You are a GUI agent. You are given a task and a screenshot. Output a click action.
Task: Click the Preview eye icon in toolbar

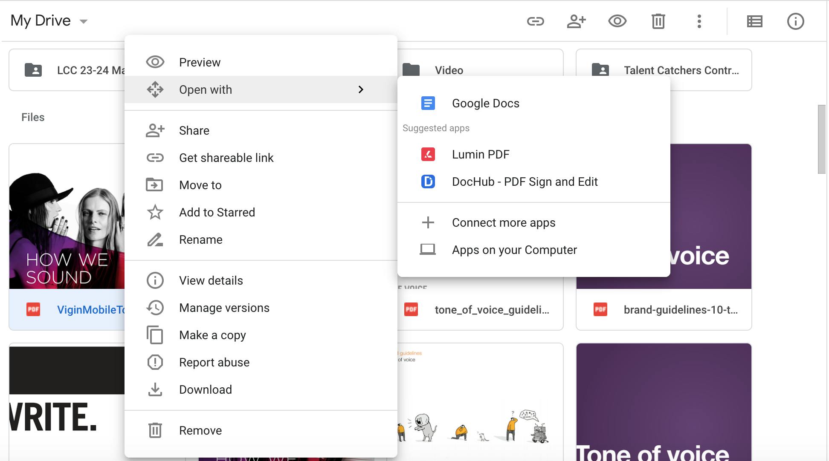[x=617, y=21]
